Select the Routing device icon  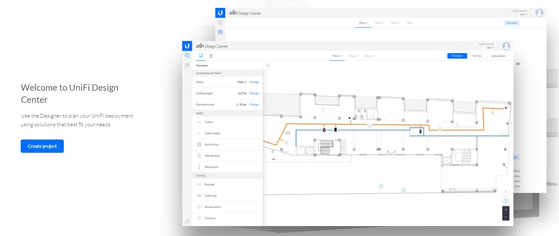[x=199, y=184]
